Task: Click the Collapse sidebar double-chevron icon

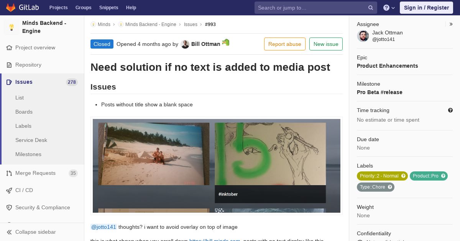Action: (9, 232)
